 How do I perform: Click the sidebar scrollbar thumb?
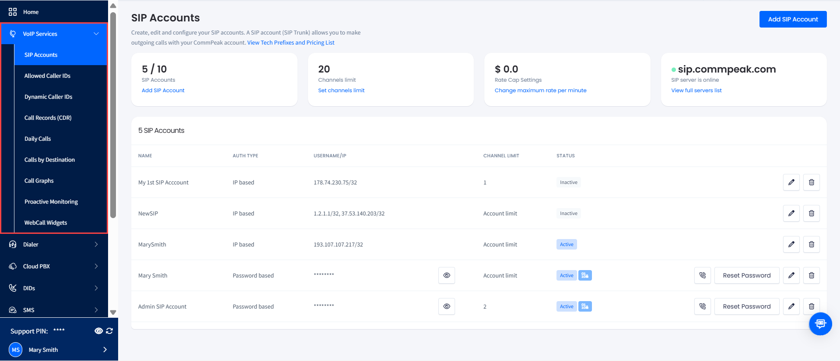pos(113,115)
